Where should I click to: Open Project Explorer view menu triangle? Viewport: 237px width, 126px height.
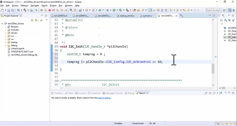[47, 20]
